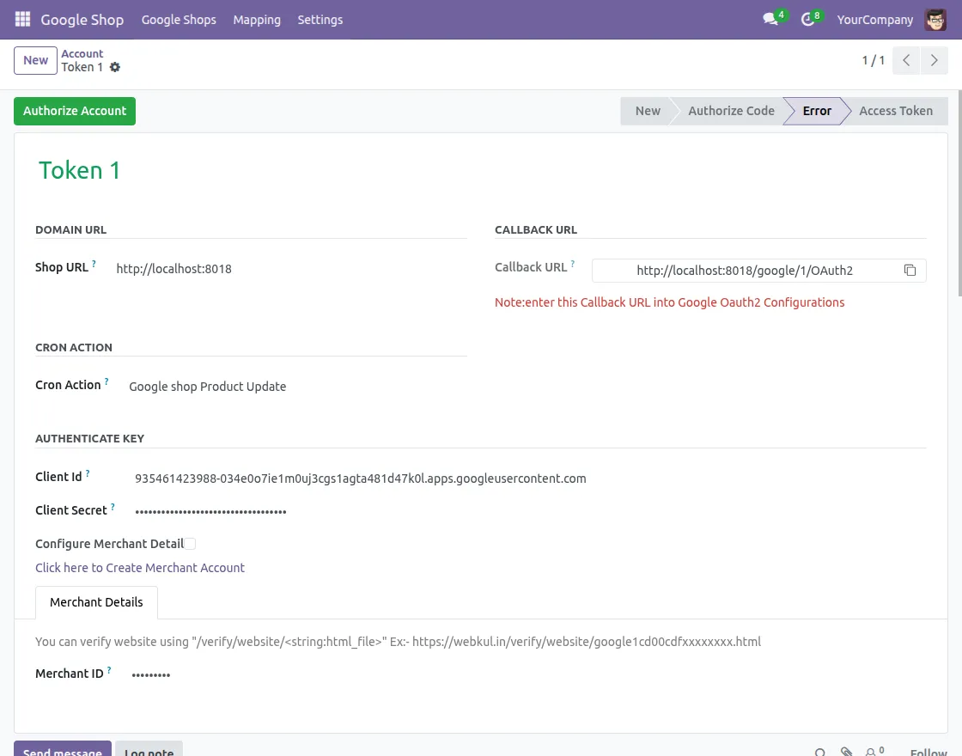The height and width of the screenshot is (756, 962).
Task: Set the stage to Access Token
Action: pyautogui.click(x=896, y=111)
